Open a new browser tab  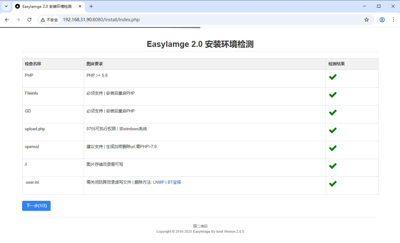pyautogui.click(x=91, y=6)
